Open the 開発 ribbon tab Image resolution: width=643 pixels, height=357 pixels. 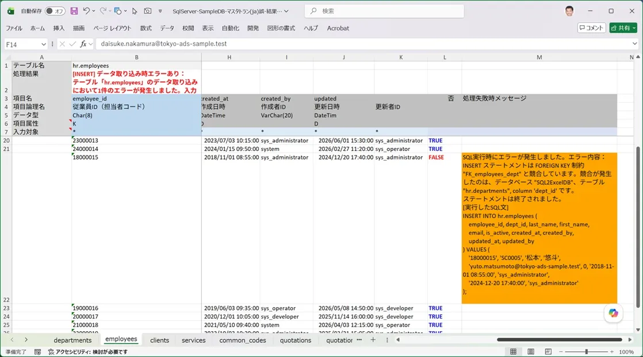pos(253,28)
